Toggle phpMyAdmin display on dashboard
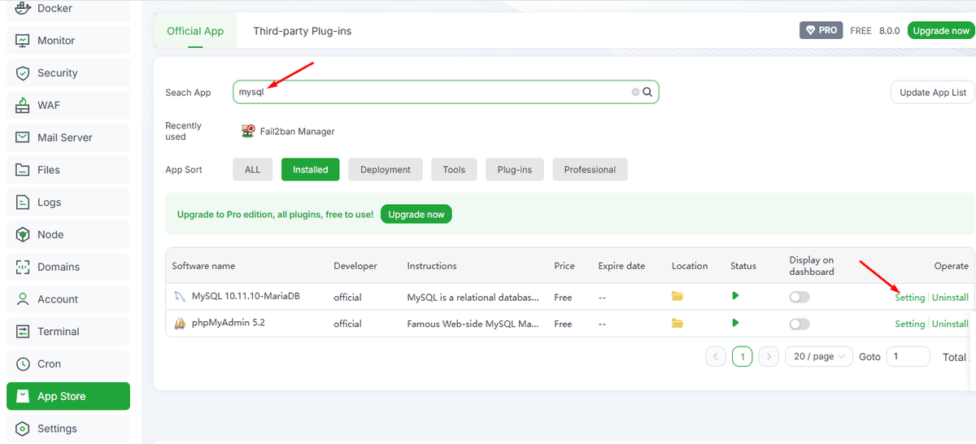Image resolution: width=976 pixels, height=444 pixels. 800,324
